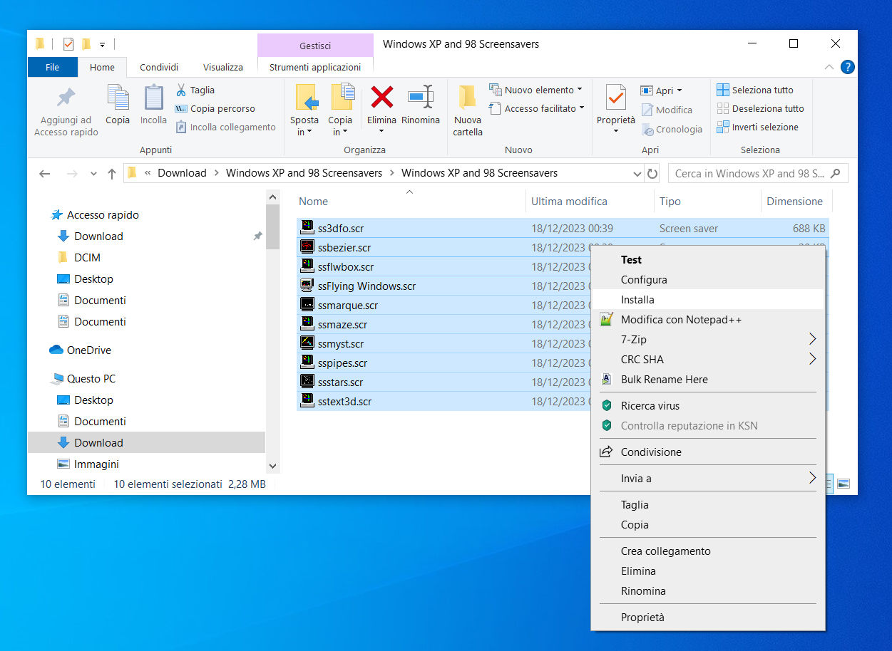Select the file ssFlying Windows.scr
Viewport: 892px width, 651px height.
(366, 286)
